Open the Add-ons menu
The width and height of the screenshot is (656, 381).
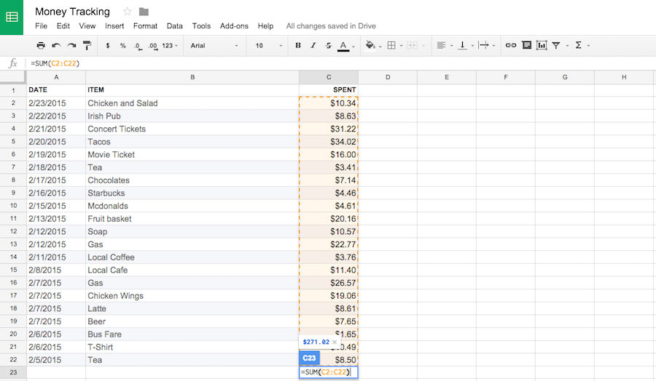[x=234, y=26]
